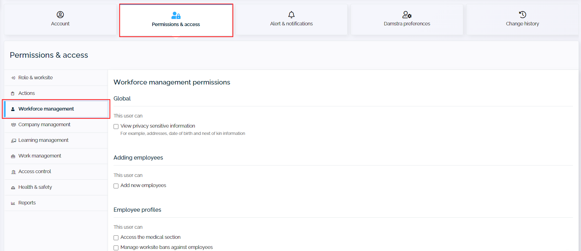This screenshot has height=251, width=581.
Task: Open Work management in the sidebar
Action: click(x=40, y=156)
